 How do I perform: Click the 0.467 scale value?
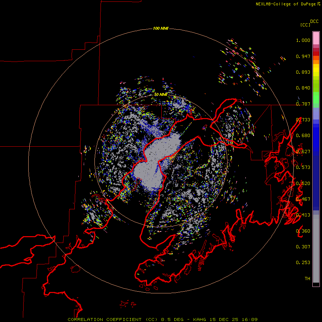303,199
